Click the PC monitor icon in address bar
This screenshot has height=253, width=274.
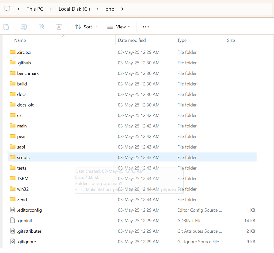point(7,9)
